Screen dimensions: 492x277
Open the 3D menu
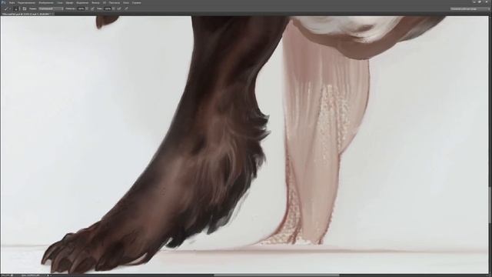pos(105,3)
